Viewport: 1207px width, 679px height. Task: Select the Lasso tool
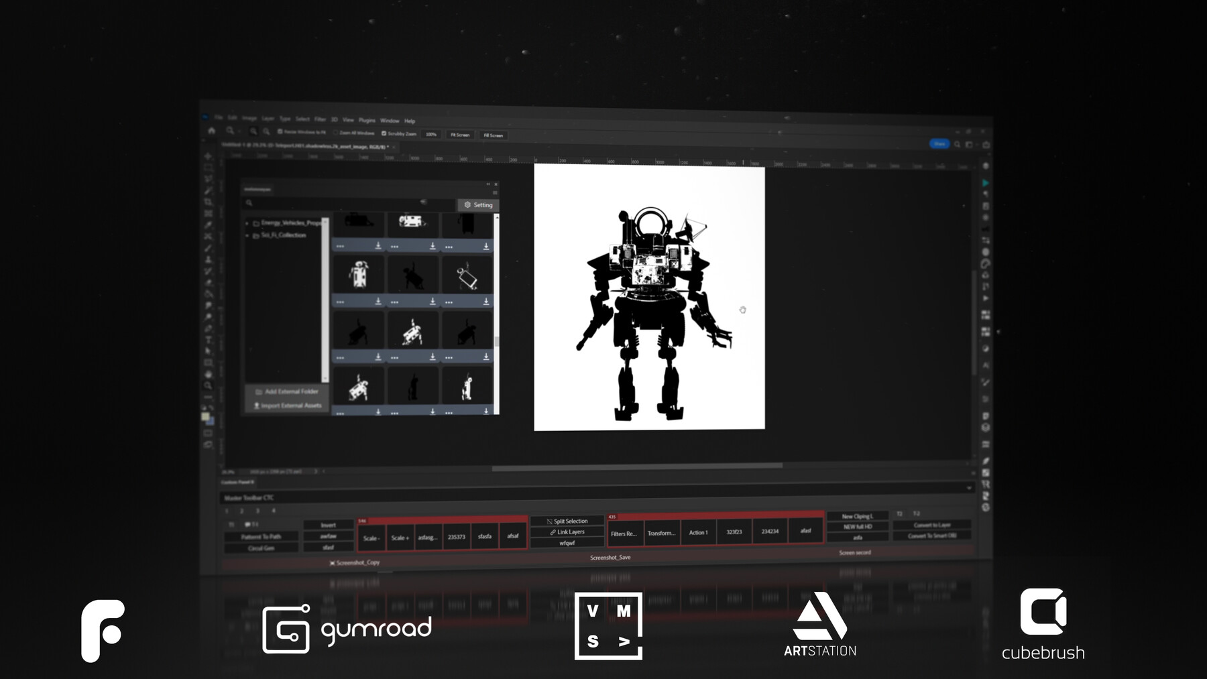point(208,179)
